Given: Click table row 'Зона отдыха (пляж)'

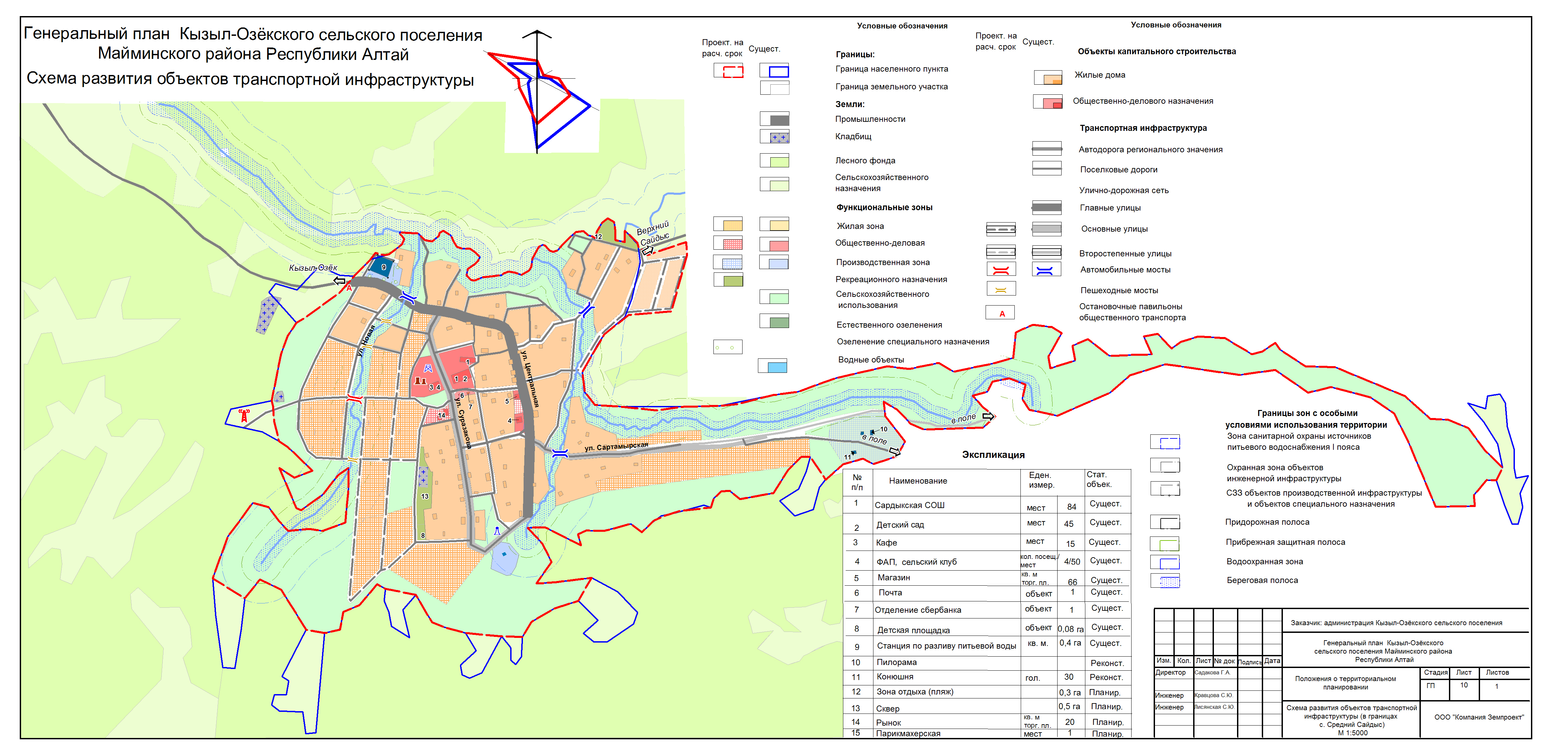Looking at the screenshot, I should 987,692.
